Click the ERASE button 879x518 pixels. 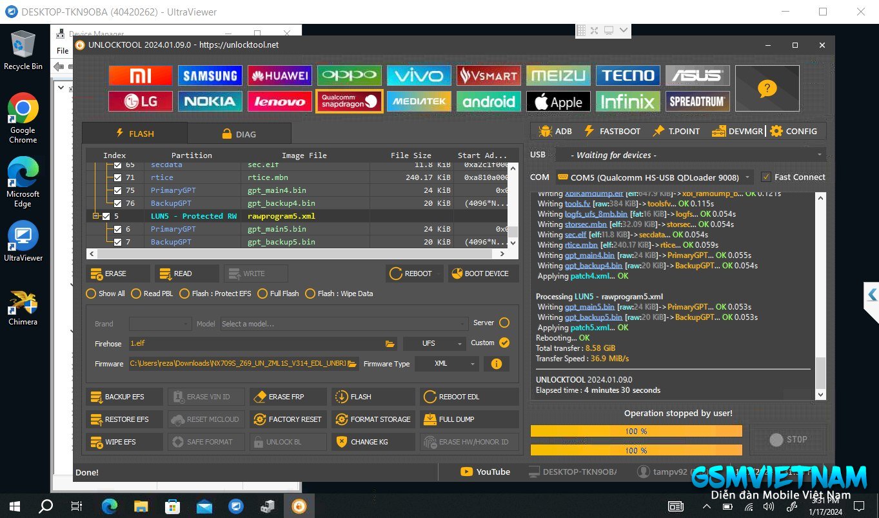click(118, 274)
